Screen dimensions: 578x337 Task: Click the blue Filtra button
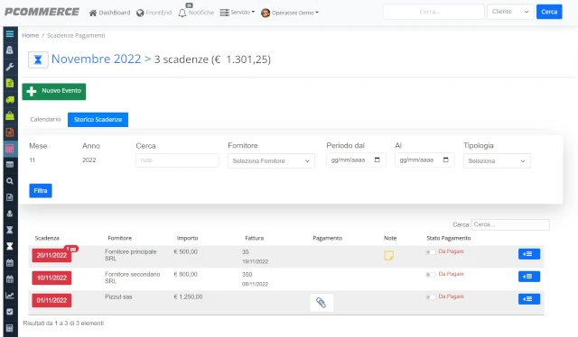[41, 190]
